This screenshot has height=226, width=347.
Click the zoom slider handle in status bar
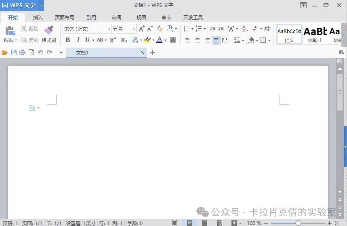click(298, 223)
